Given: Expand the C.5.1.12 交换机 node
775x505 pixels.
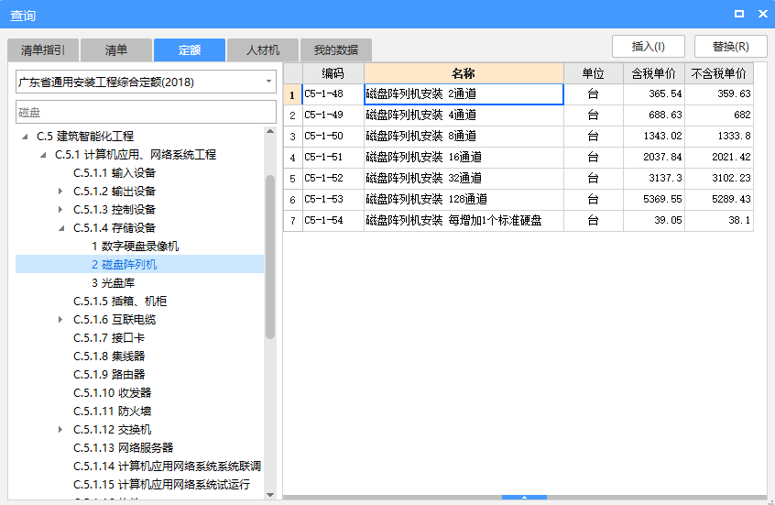Looking at the screenshot, I should (60, 429).
